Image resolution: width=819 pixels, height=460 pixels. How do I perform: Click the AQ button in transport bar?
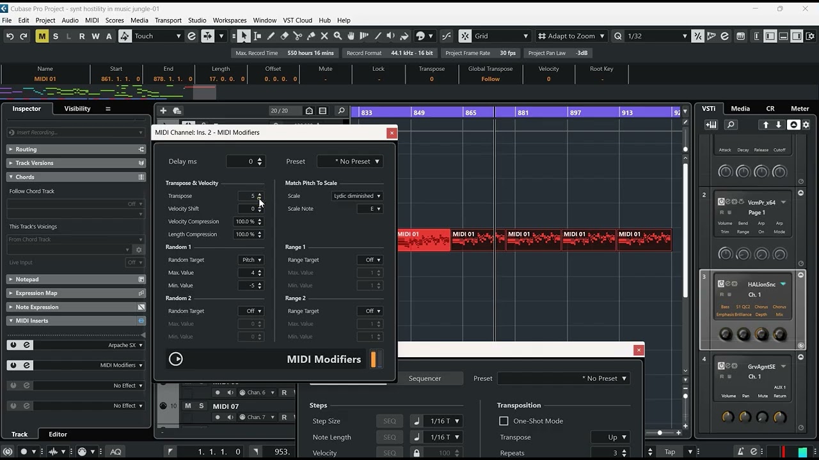coord(115,452)
